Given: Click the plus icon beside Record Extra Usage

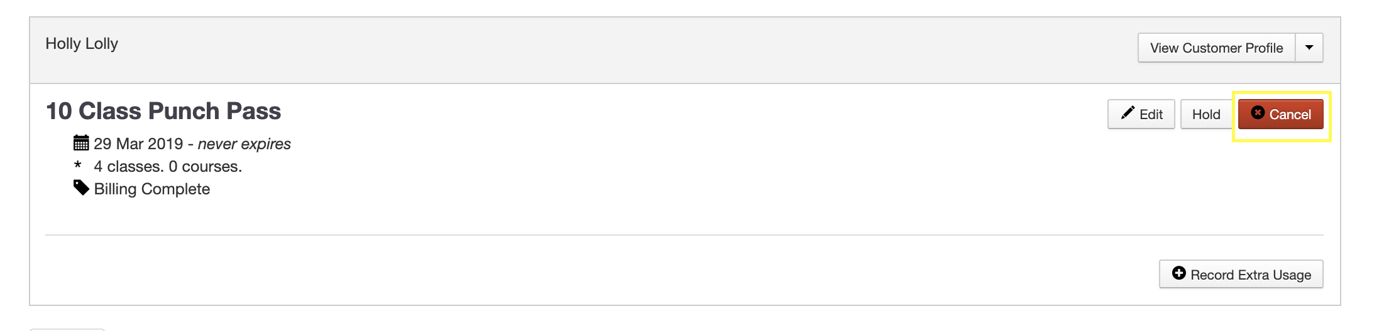Looking at the screenshot, I should 1179,273.
